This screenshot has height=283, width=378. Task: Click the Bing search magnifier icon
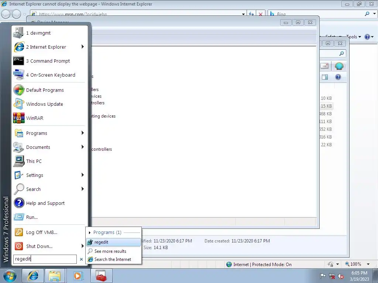coord(367,14)
